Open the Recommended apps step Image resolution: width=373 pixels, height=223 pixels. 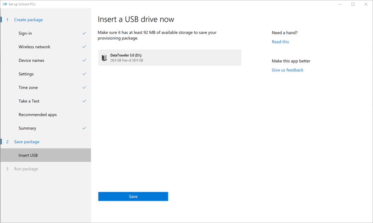[37, 115]
